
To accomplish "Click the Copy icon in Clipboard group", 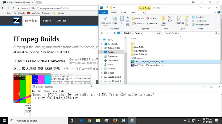I will (x=115, y=18).
